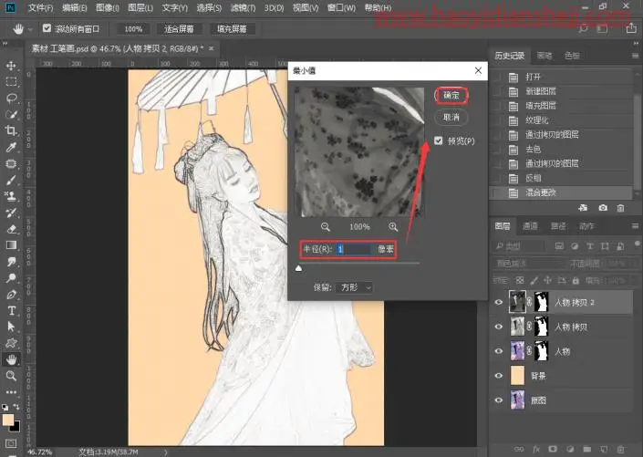643x457 pixels.
Task: Select the Move tool
Action: (11, 66)
